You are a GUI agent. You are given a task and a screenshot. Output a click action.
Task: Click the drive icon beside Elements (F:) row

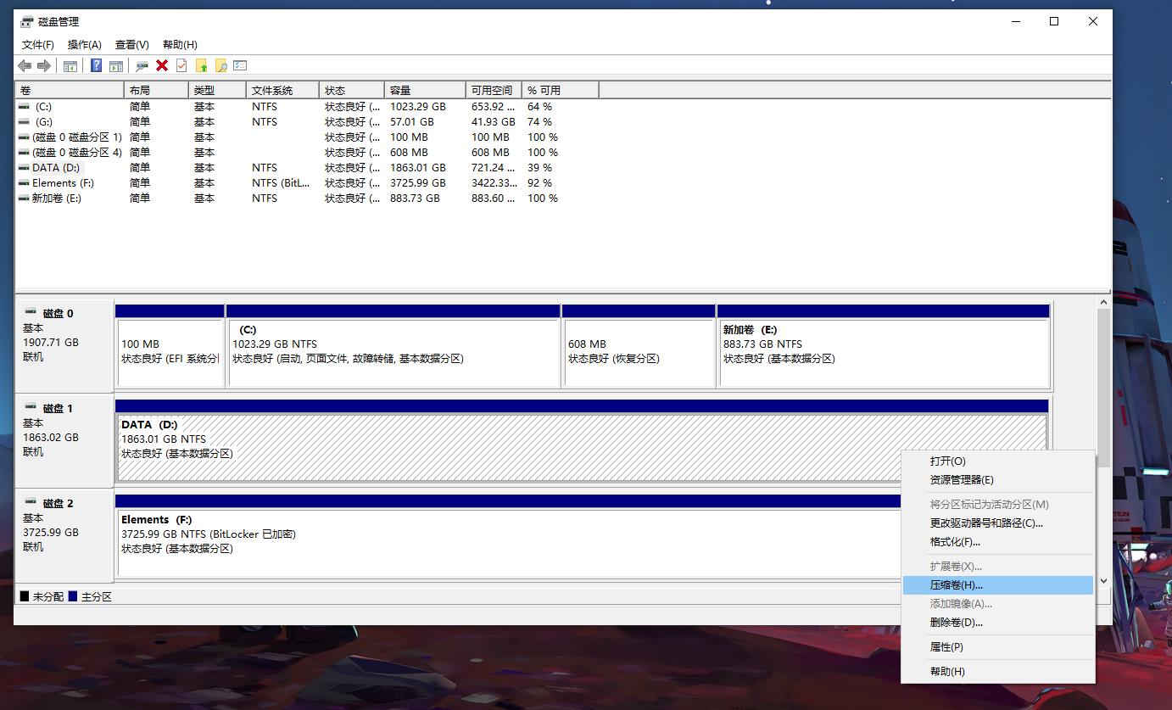[x=24, y=183]
